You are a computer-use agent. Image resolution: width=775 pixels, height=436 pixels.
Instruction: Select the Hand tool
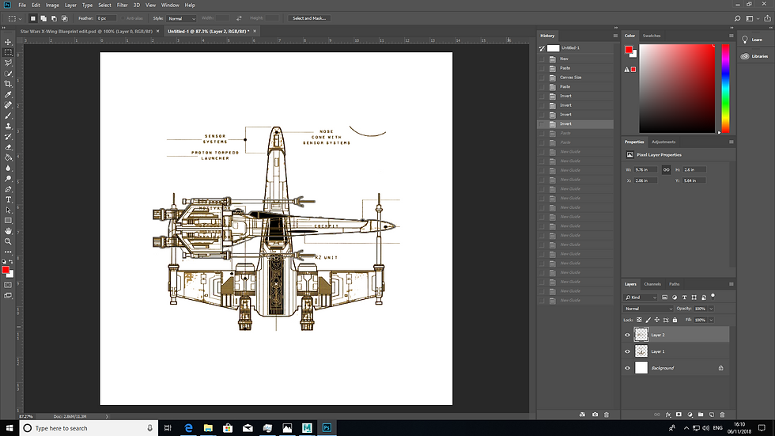pos(8,231)
